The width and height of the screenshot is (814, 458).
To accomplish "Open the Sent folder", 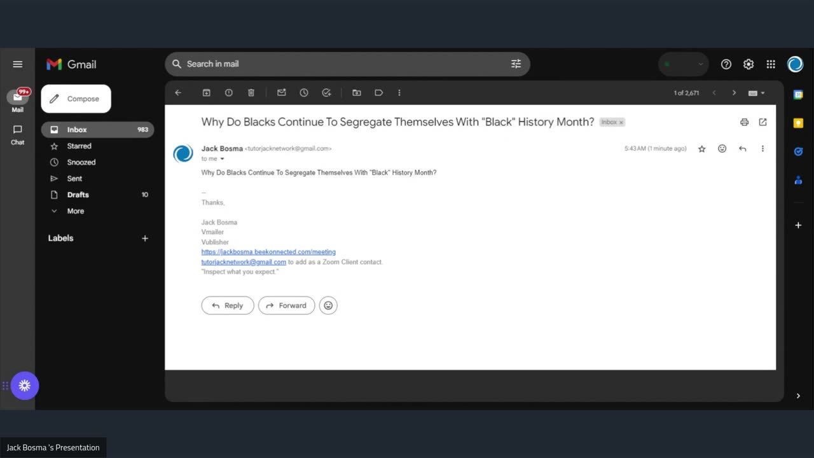I will pyautogui.click(x=97, y=179).
